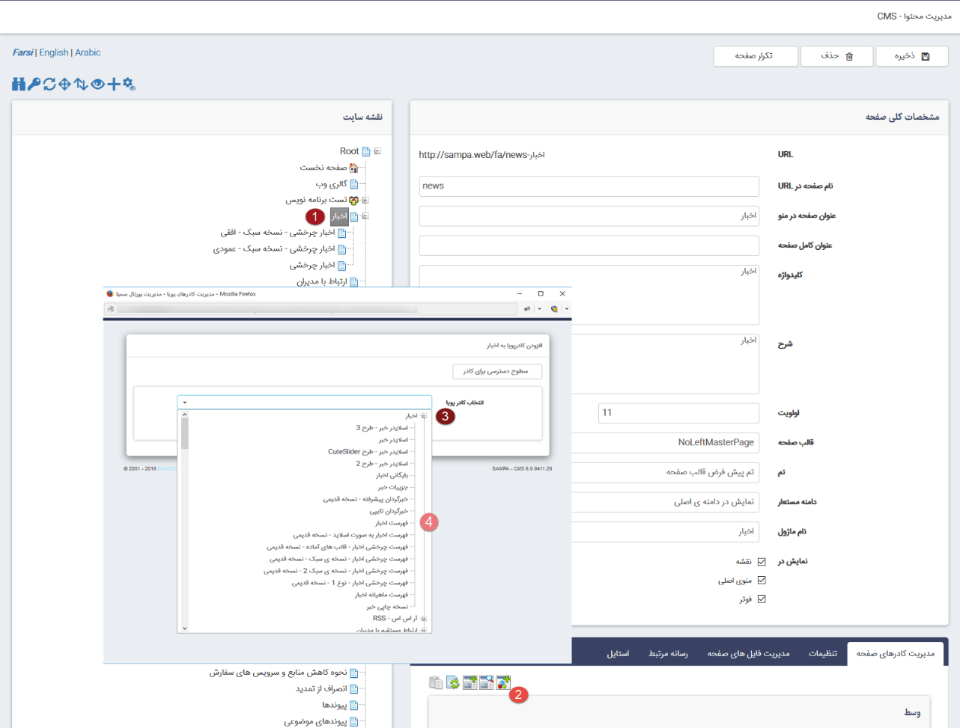The image size is (960, 728).
Task: Click the dropdown list scrollbar down arrow
Action: [x=185, y=628]
